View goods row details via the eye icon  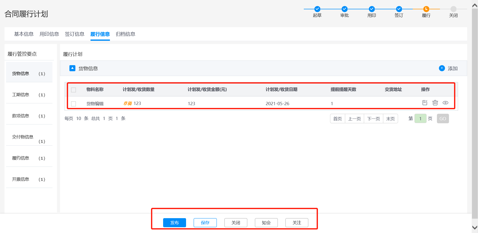(445, 103)
